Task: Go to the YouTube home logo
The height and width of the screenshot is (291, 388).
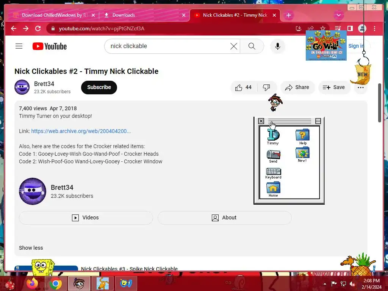Action: (50, 46)
